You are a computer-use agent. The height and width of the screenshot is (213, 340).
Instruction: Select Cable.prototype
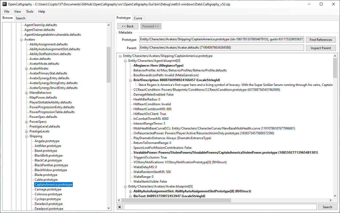point(46,180)
